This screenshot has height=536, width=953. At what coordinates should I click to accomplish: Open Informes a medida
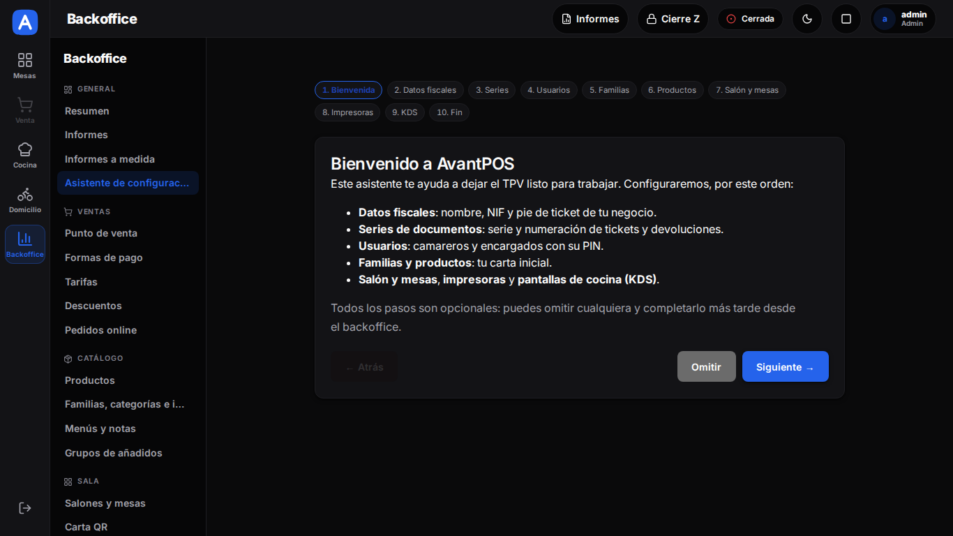(128, 159)
